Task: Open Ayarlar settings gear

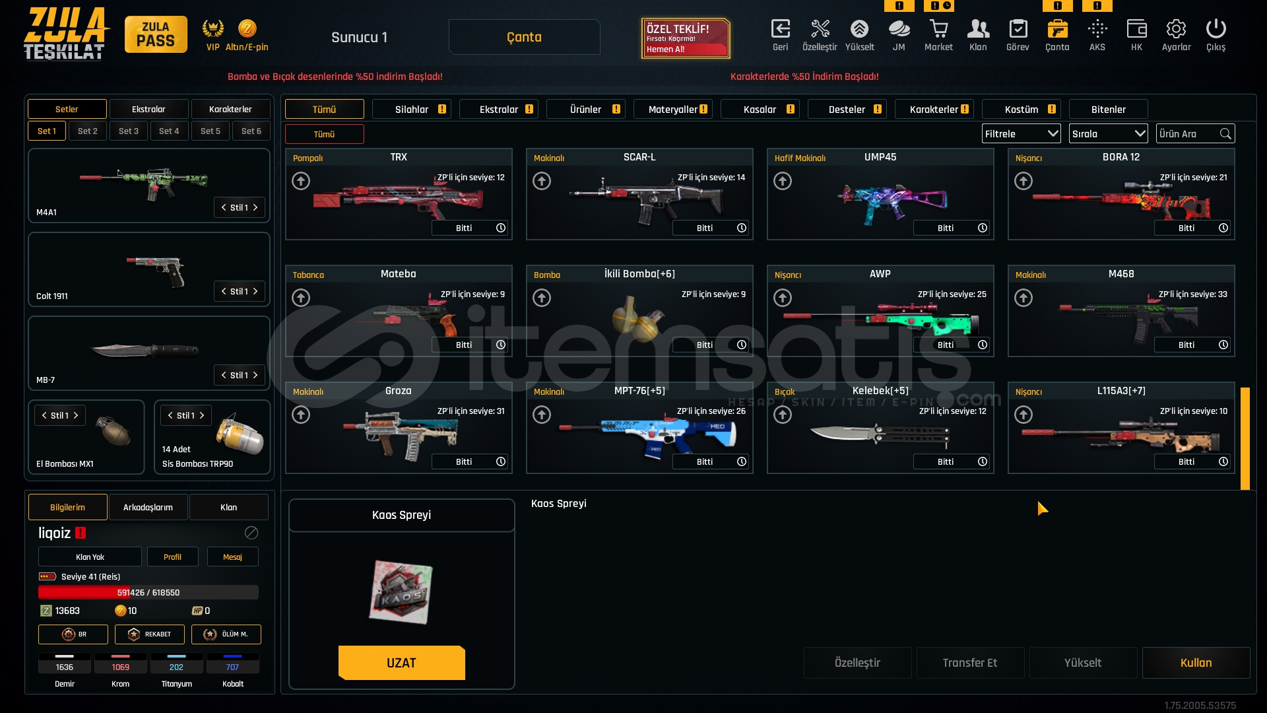Action: point(1176,29)
